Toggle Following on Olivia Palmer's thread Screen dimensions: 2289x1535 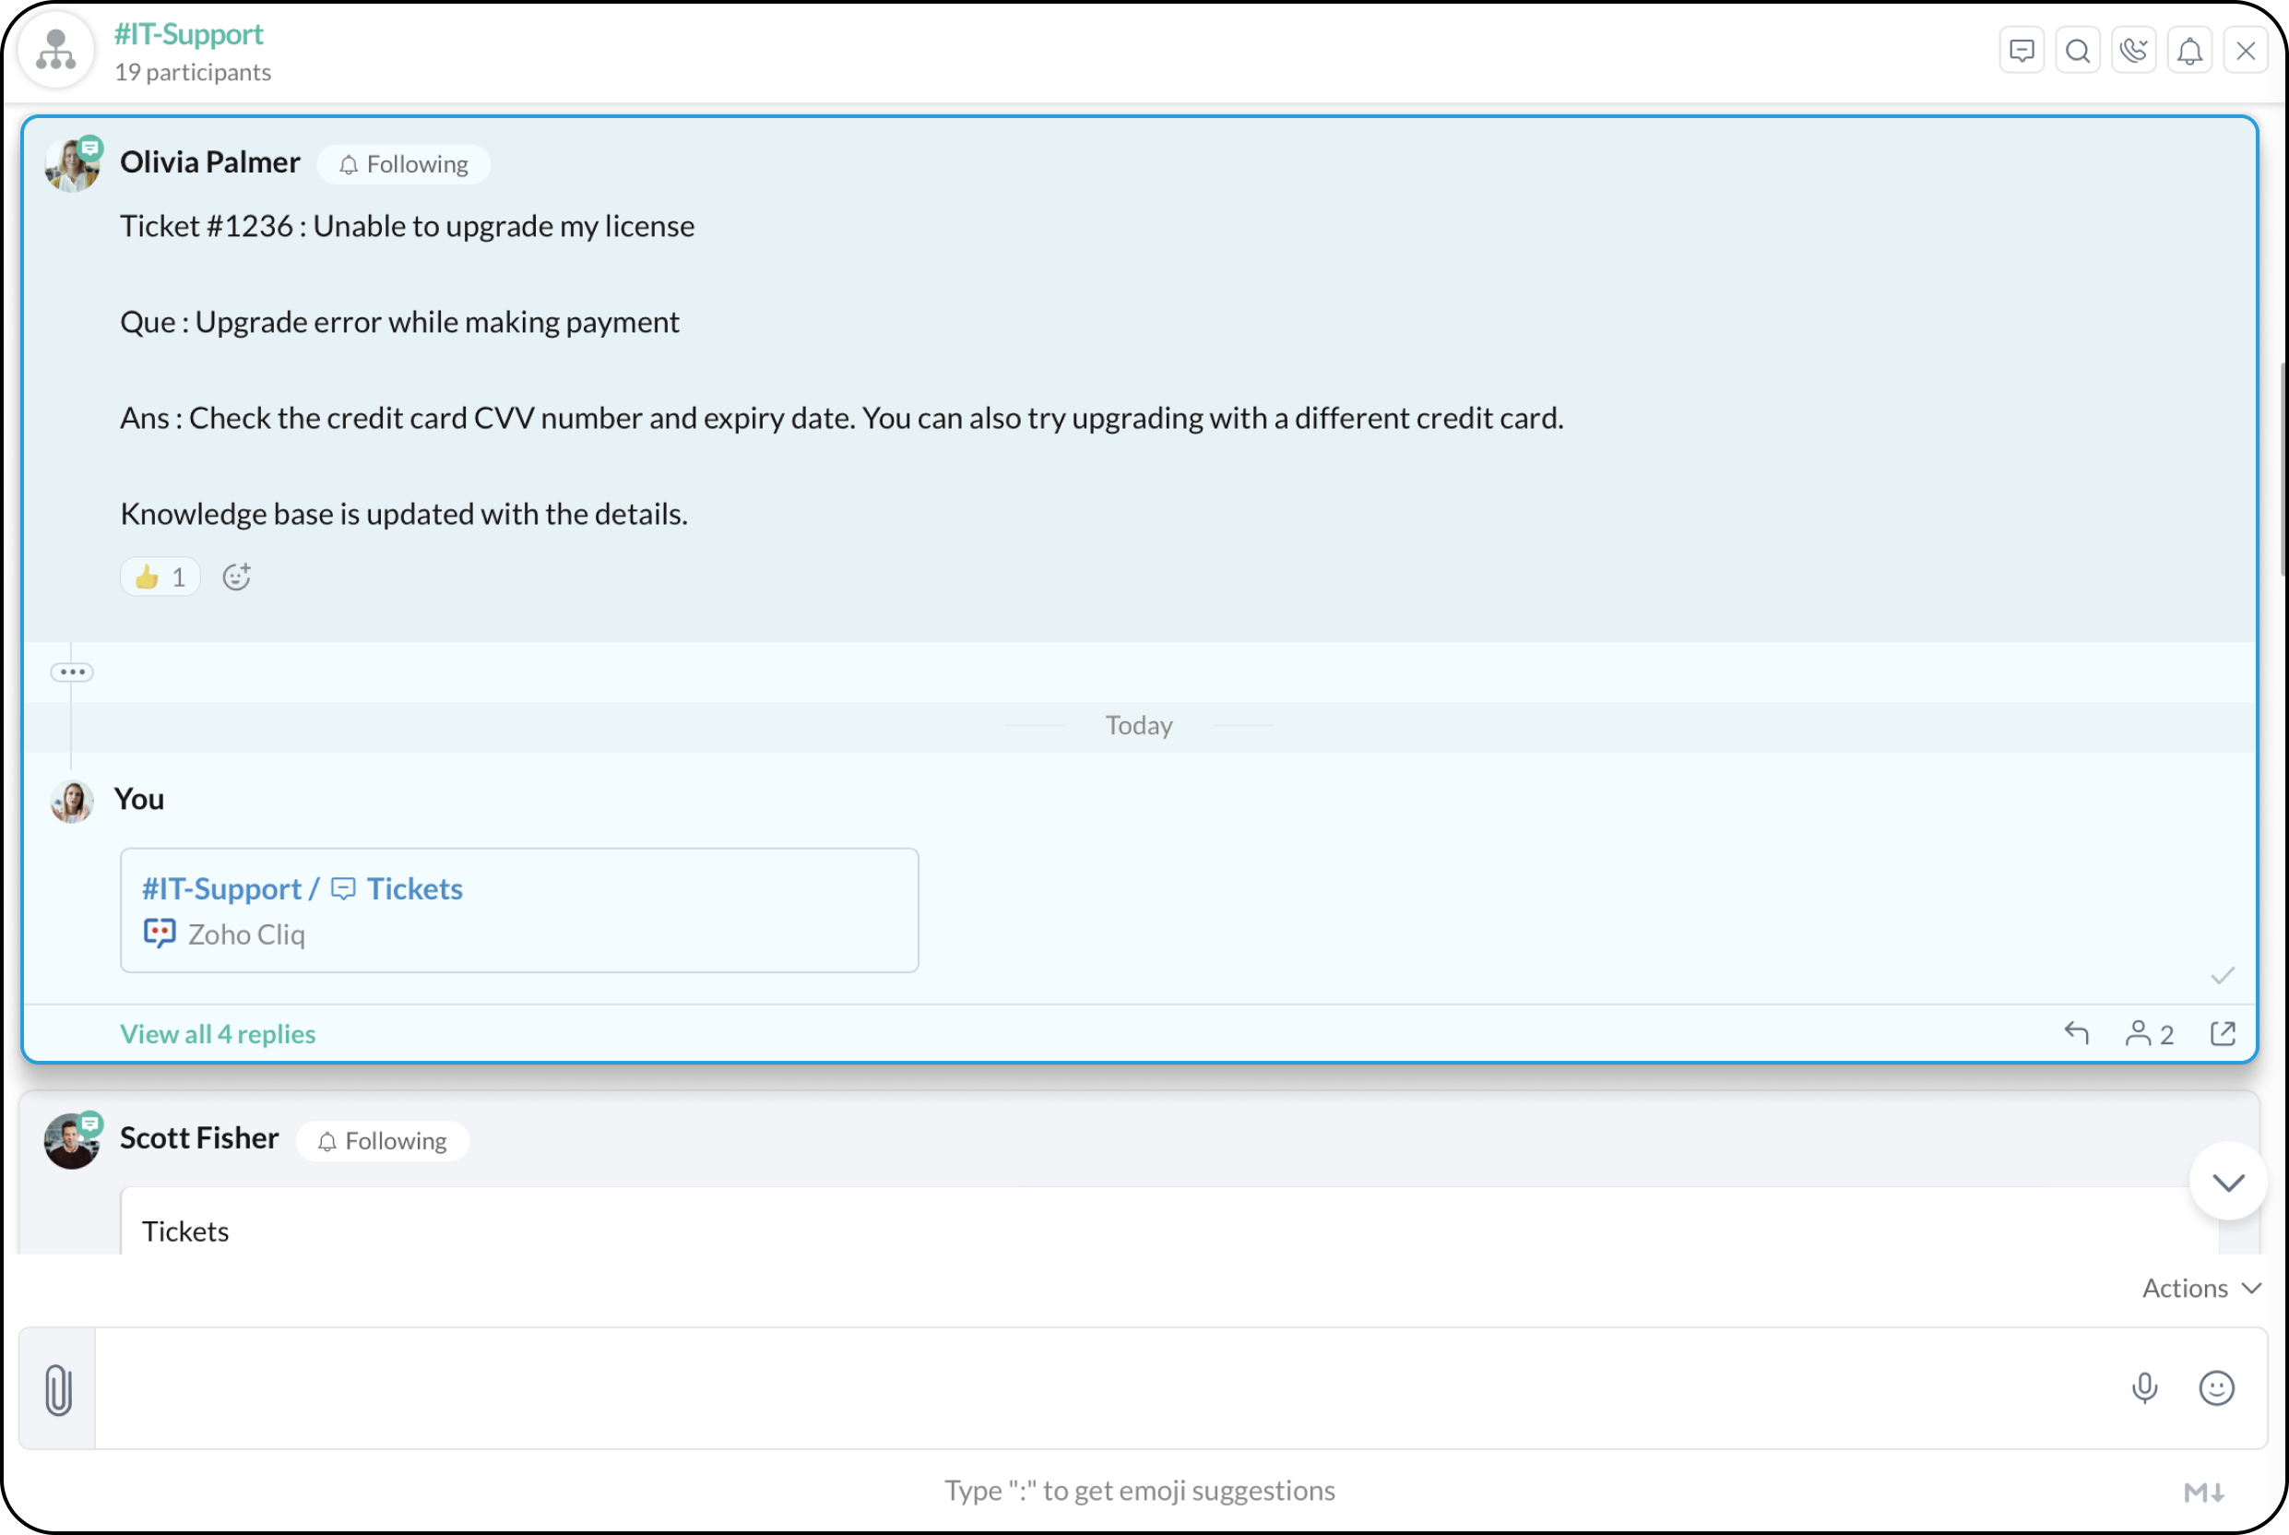403,164
